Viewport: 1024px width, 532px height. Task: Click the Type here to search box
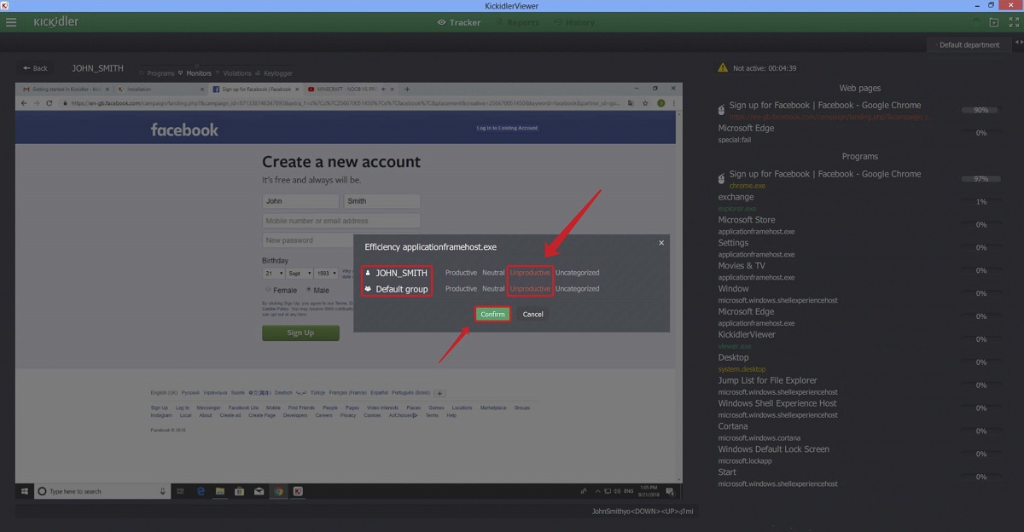[101, 491]
